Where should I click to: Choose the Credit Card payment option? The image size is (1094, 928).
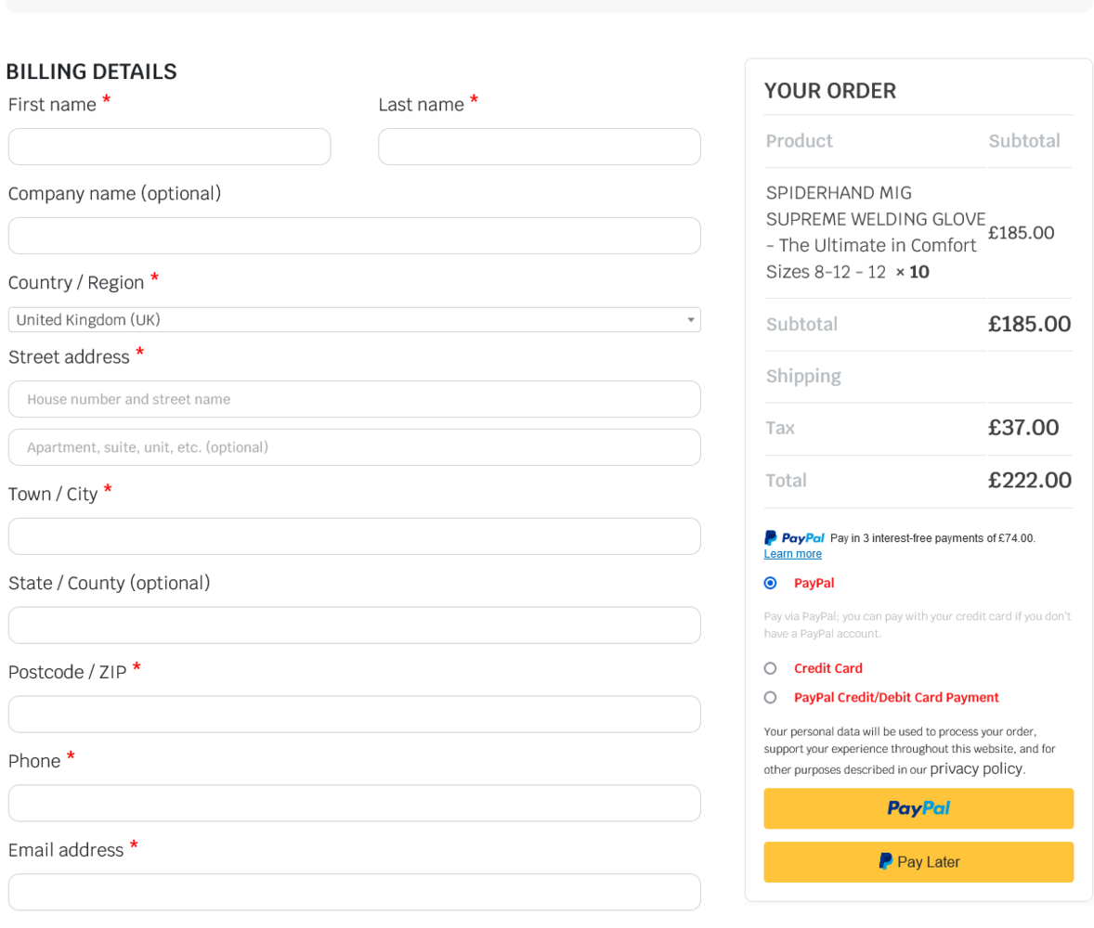tap(770, 668)
